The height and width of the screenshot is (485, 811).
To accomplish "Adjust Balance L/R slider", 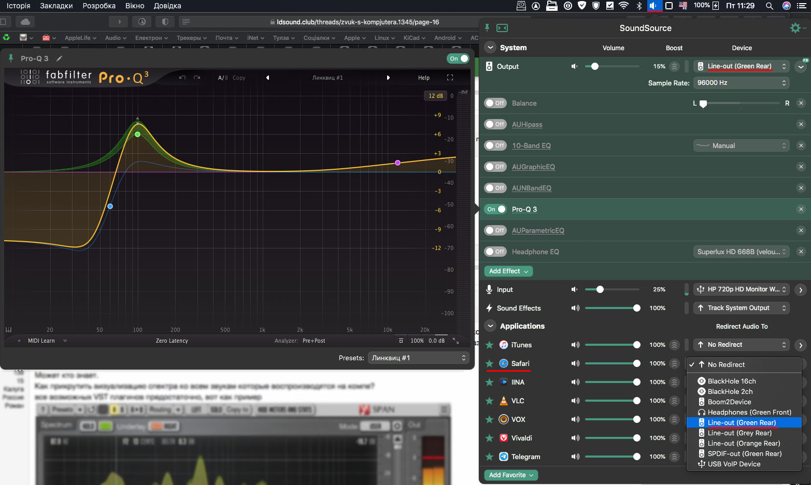I will 741,103.
